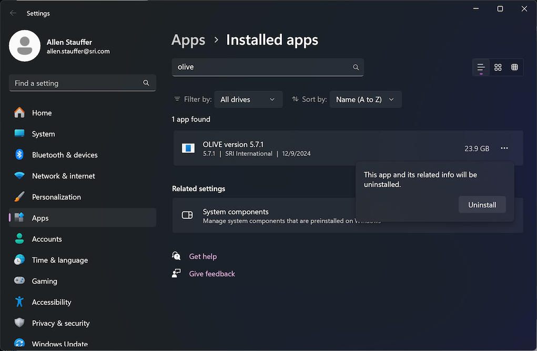Click the Uninstall button

[x=482, y=204]
